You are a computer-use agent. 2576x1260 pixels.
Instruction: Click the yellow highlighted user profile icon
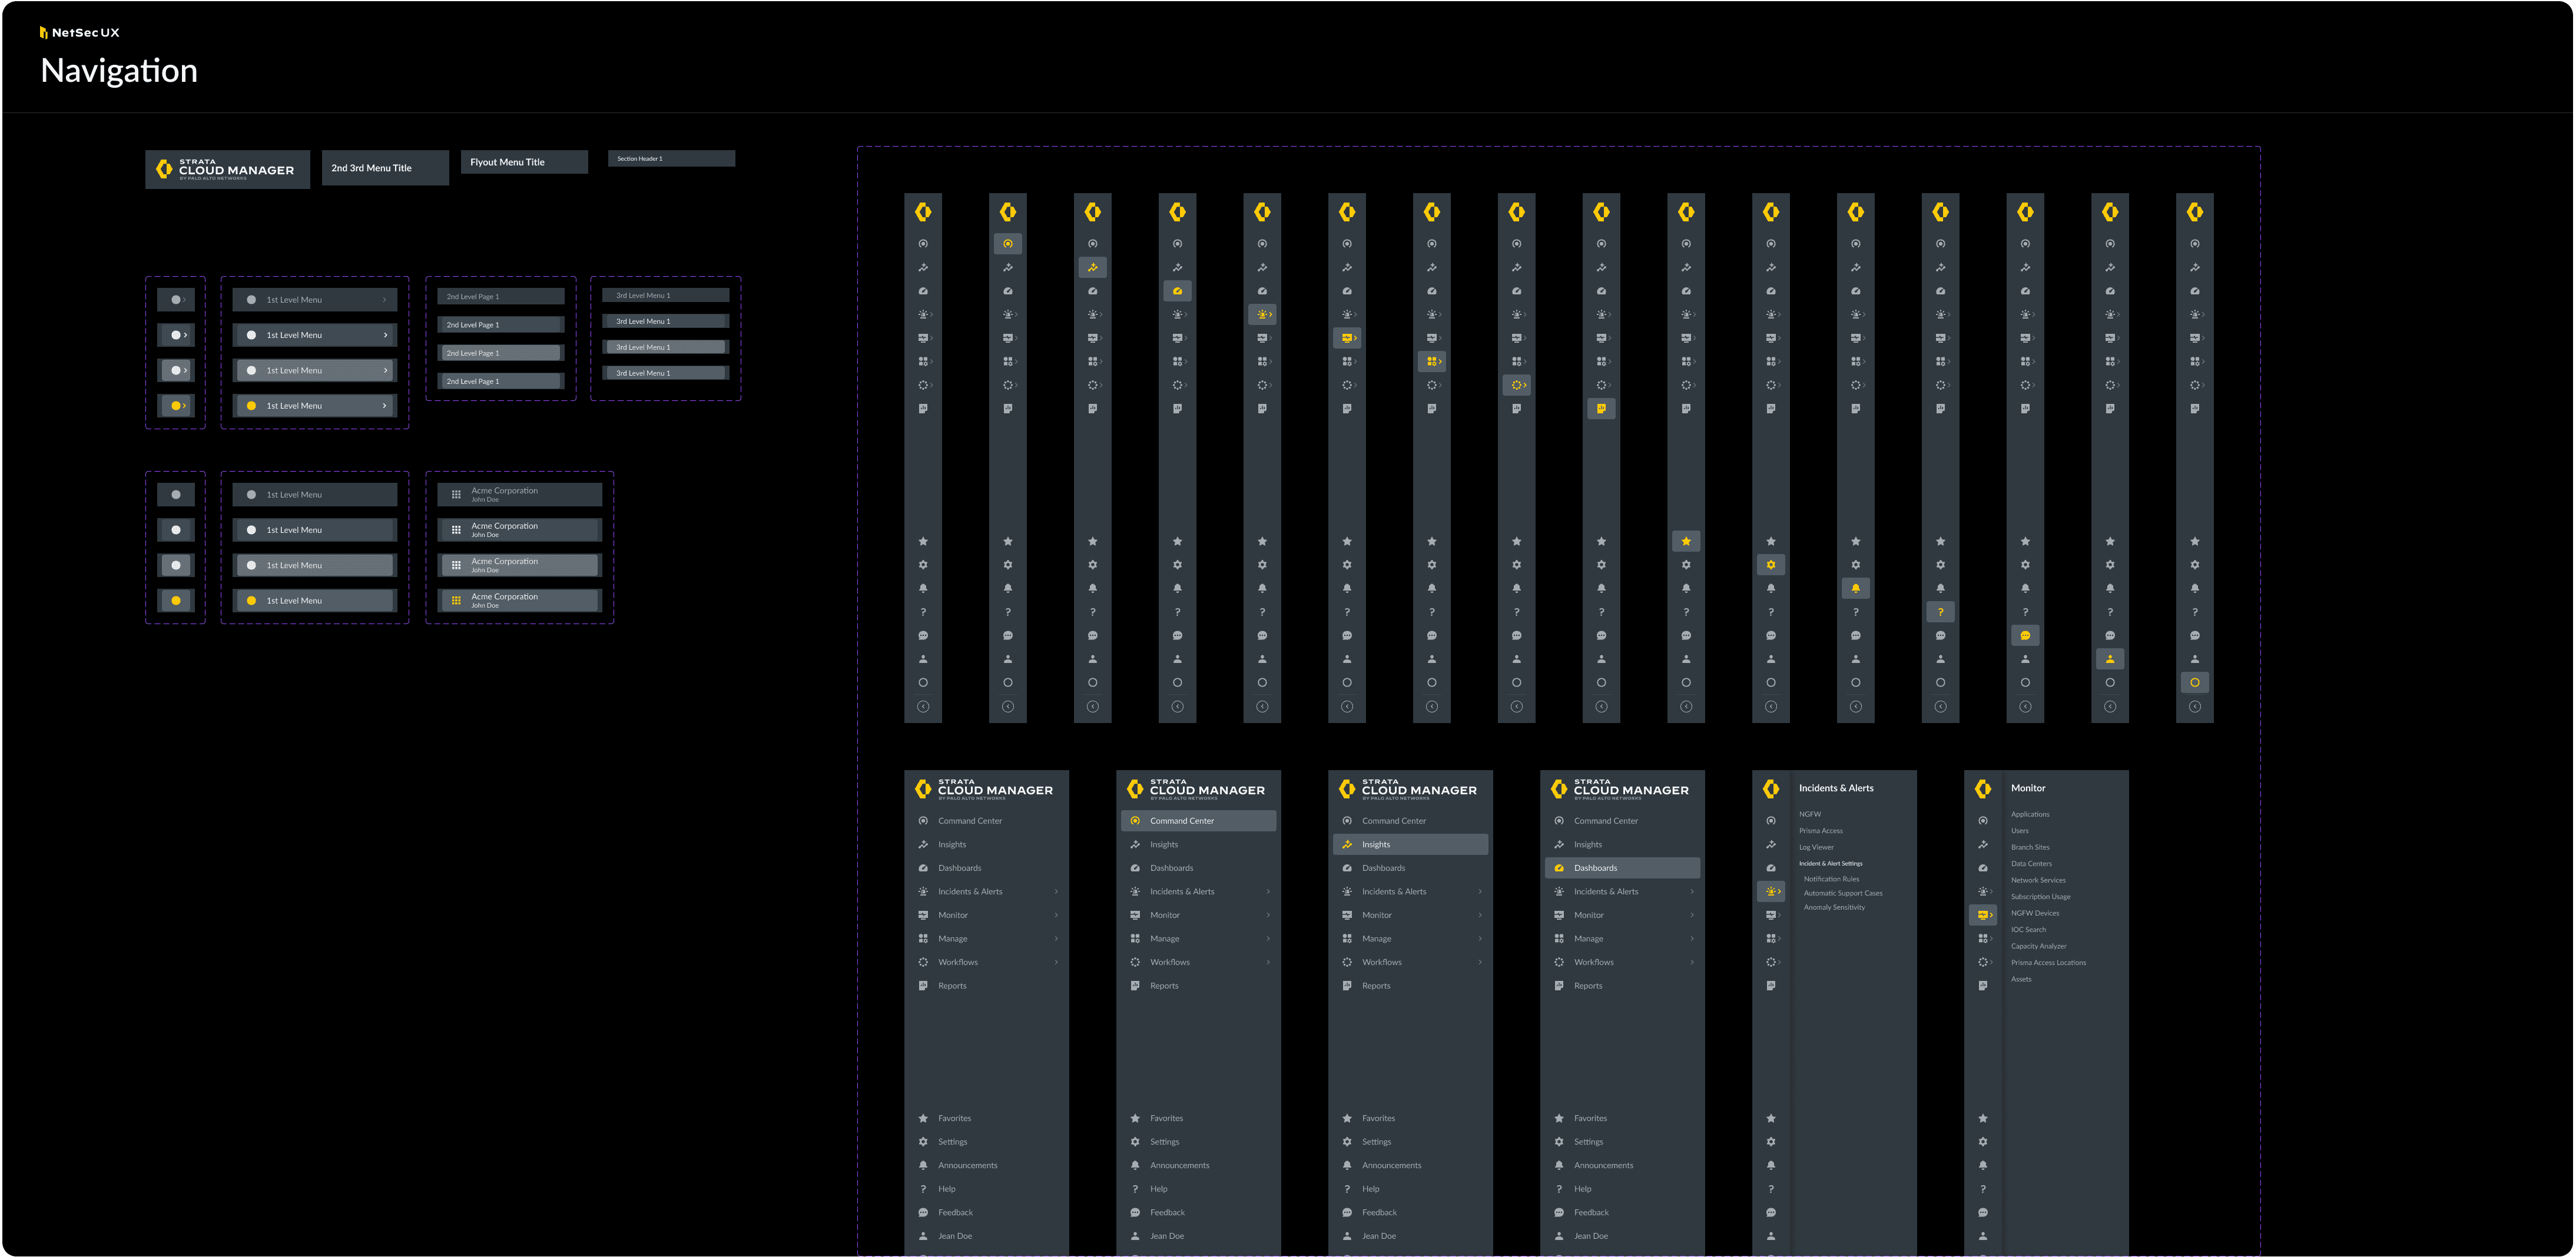tap(2110, 659)
